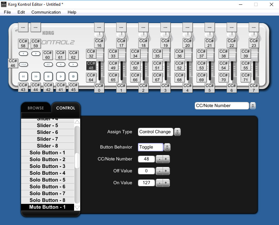Select the CC# 39 solo button label

point(246,54)
